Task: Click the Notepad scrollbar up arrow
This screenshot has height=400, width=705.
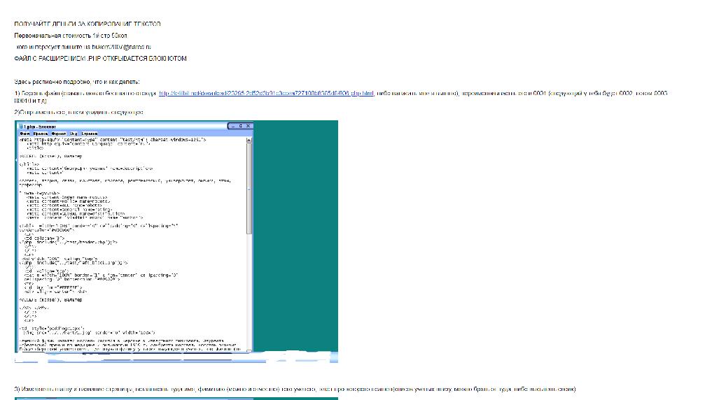Action: click(x=249, y=140)
